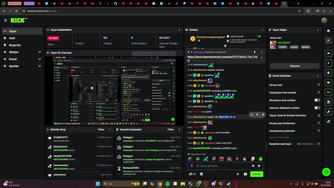The image size is (334, 188).
Task: Open the open-in-new icon on Yapay Zeka ile Sohbet Denetimi
Action: (x=319, y=115)
